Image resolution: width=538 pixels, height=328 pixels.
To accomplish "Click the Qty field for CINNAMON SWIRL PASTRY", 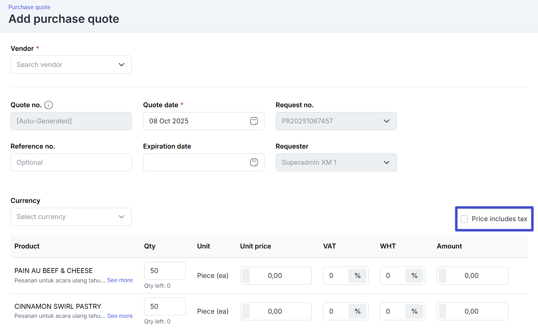I will [x=165, y=307].
